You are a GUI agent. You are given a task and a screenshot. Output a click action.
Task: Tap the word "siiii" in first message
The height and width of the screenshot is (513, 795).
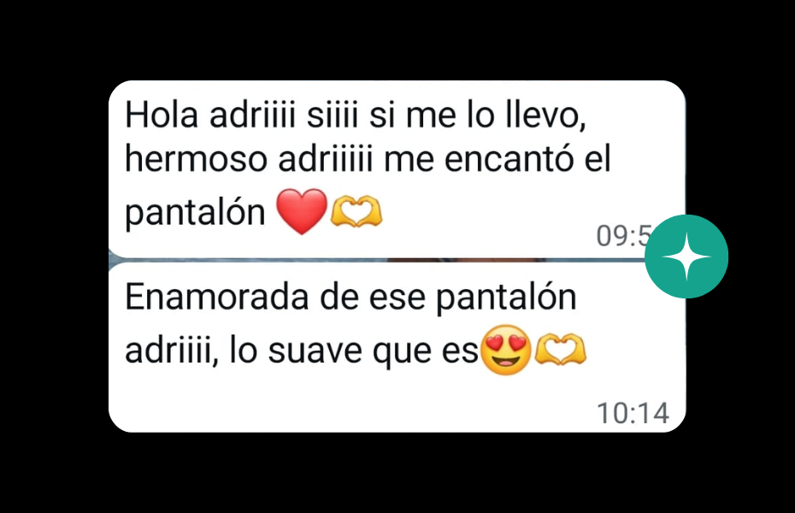pyautogui.click(x=333, y=115)
